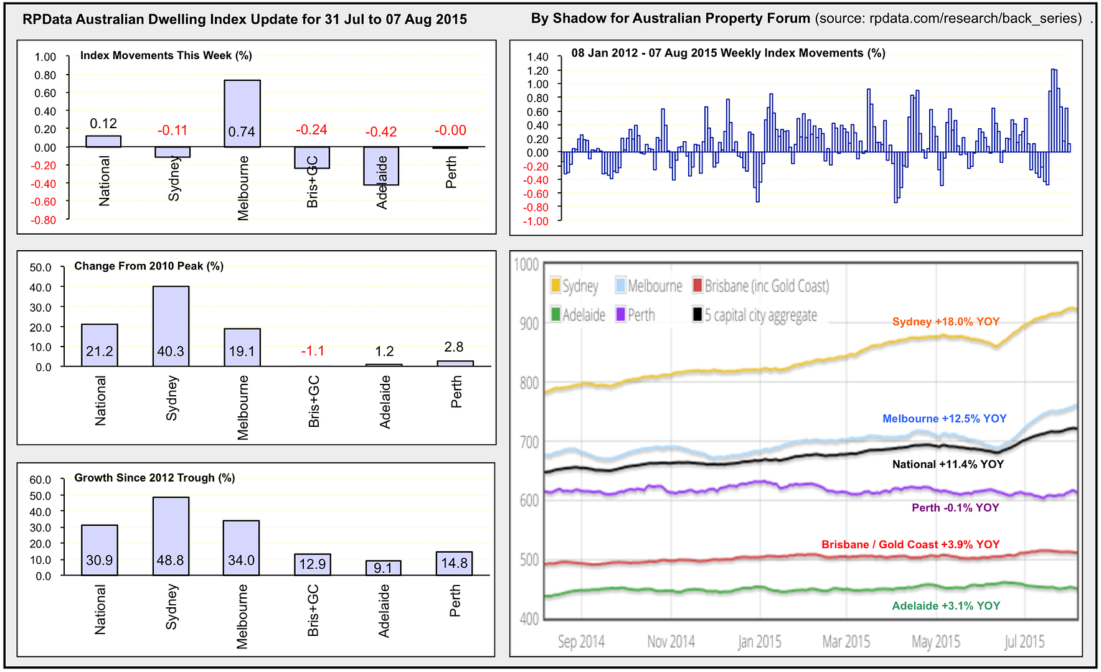Select the National 30.9 growth bar
Image resolution: width=1101 pixels, height=672 pixels.
click(100, 550)
